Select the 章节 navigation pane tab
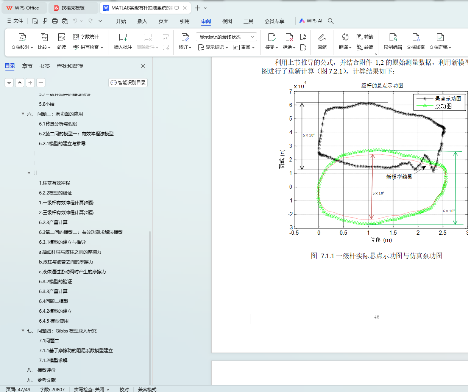The height and width of the screenshot is (392, 468). (27, 66)
